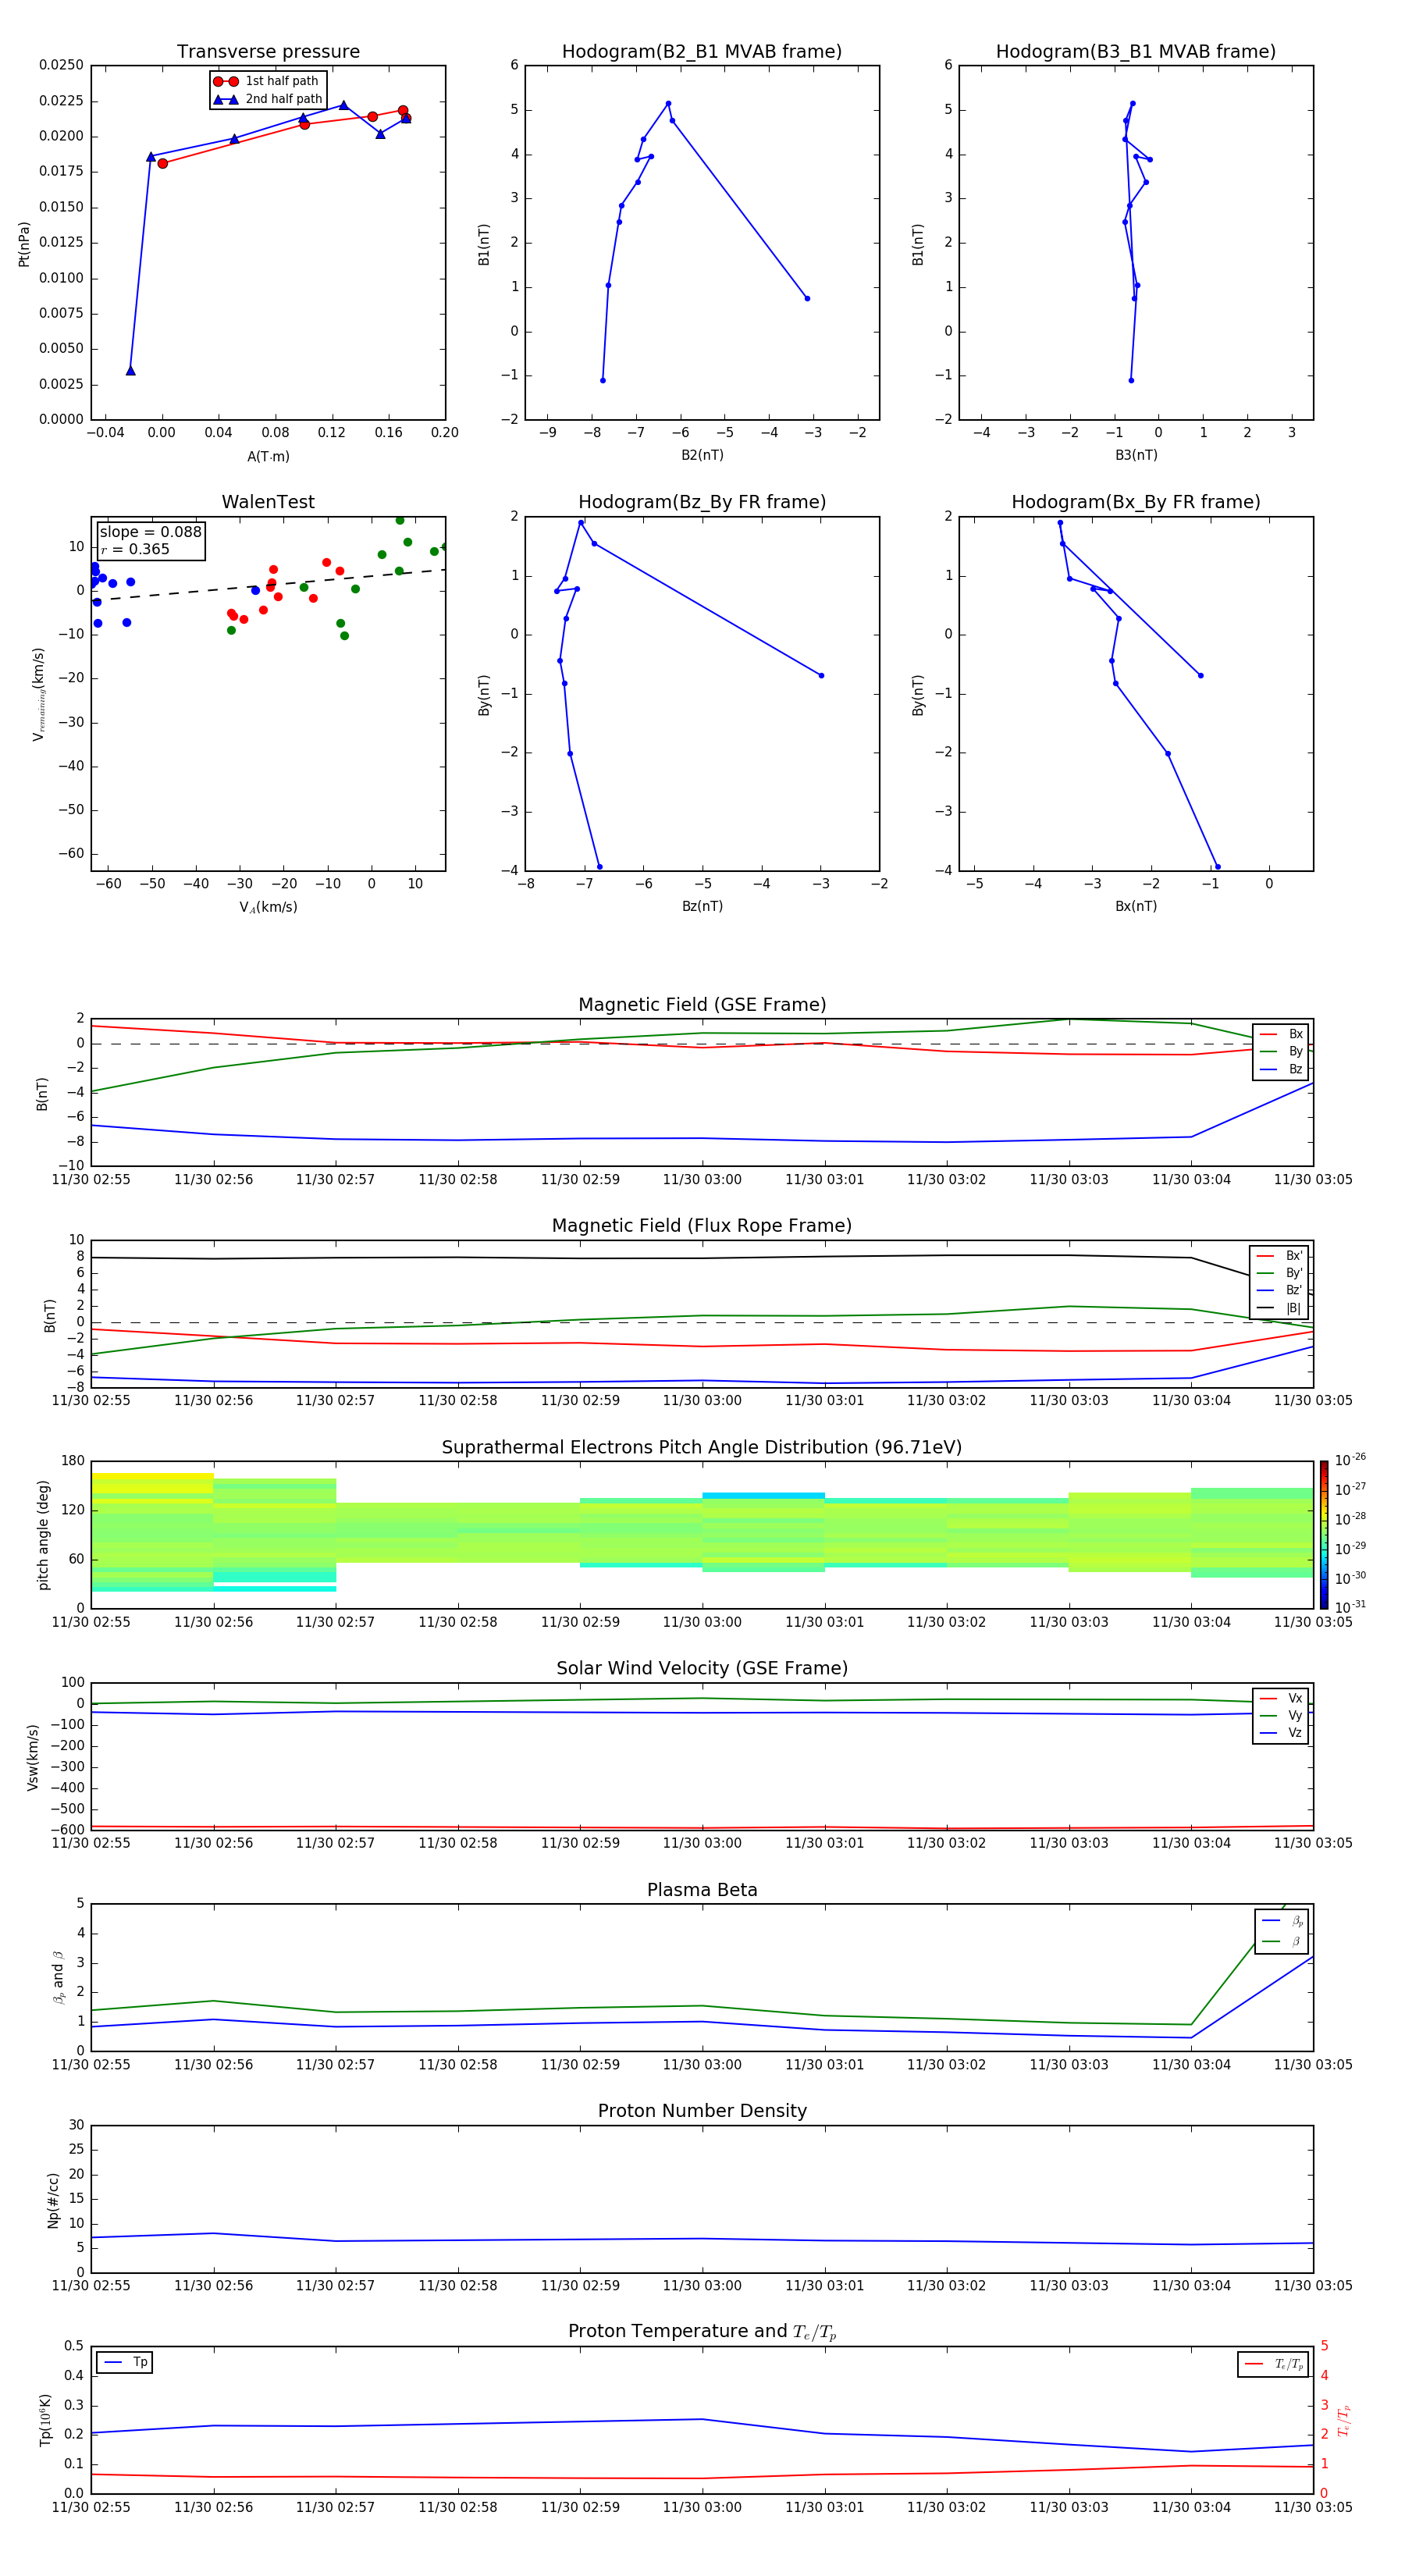This screenshot has height=2576, width=1405.
Task: Click the |B| legend entry in Flux Rope plot
Action: [1279, 1308]
